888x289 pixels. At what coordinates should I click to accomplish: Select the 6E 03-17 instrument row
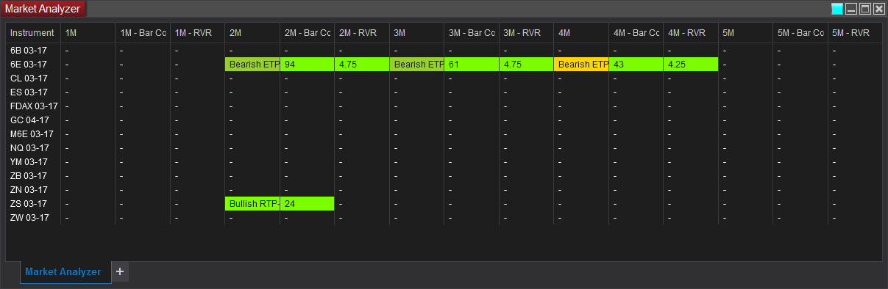444,64
